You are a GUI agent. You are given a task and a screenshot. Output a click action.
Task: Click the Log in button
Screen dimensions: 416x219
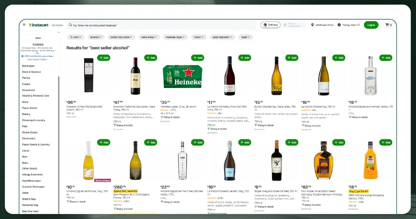pyautogui.click(x=371, y=24)
